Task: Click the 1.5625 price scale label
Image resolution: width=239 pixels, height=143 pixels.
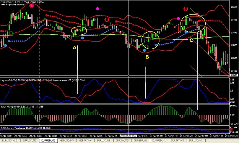Action: (x=234, y=58)
